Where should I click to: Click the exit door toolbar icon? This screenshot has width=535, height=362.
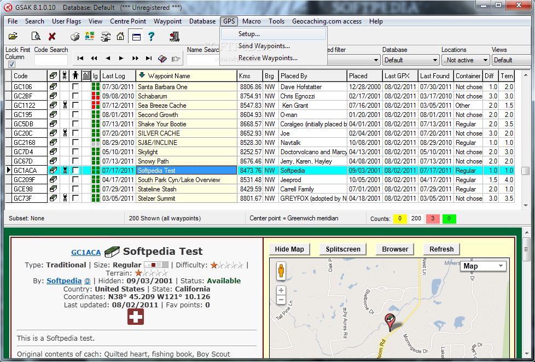(x=175, y=36)
